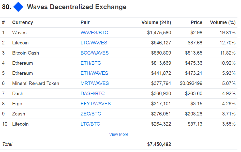Open the WAVES/BTC pair link
Screen dimensions: 241x152
(x=94, y=32)
